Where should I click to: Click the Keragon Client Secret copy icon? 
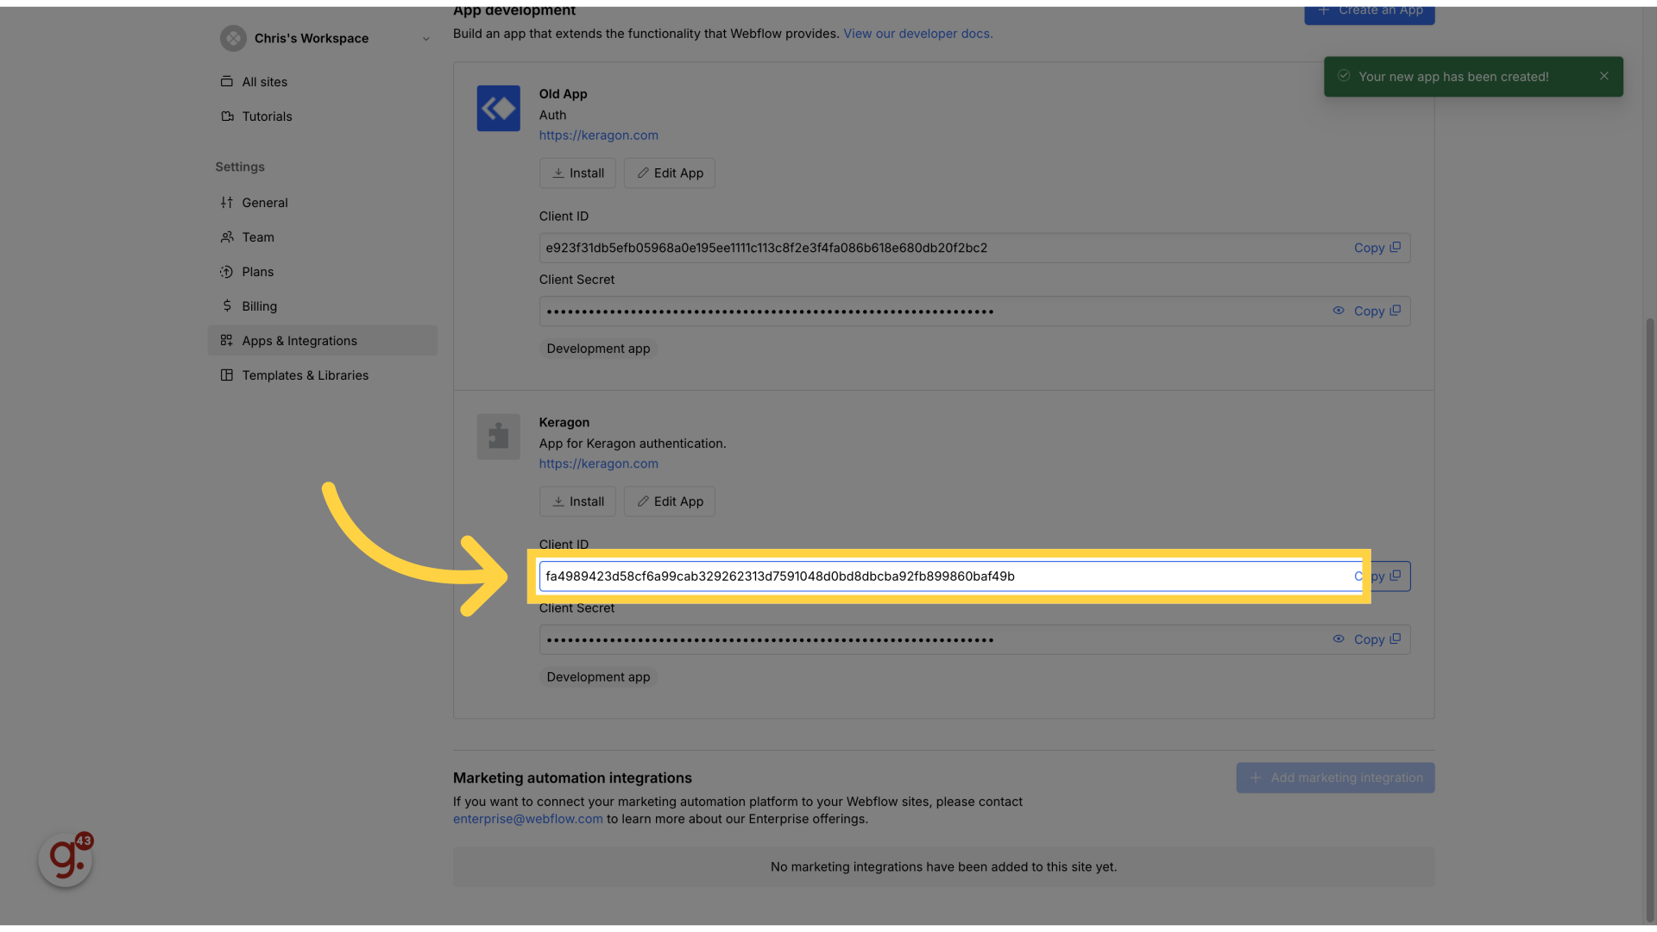(1396, 639)
